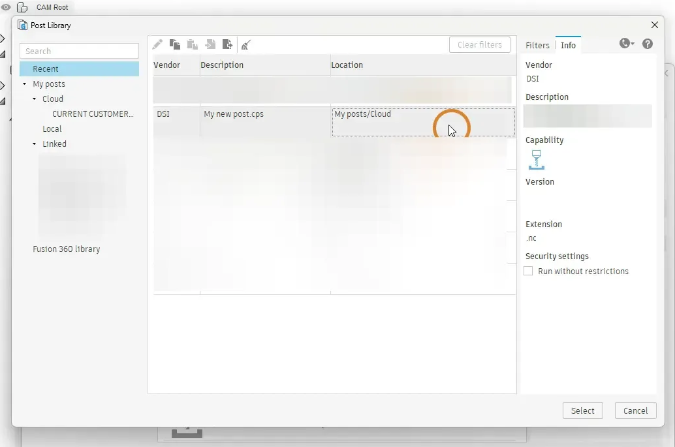
Task: Switch to the Info tab
Action: 568,45
